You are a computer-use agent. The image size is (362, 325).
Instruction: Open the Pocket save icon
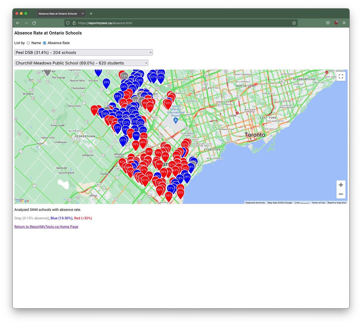click(x=328, y=23)
